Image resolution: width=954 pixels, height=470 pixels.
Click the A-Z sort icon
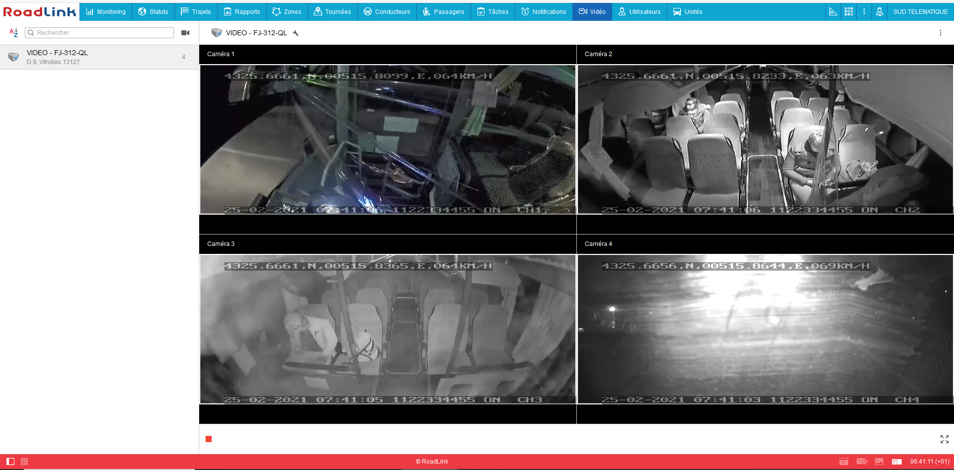(x=13, y=33)
